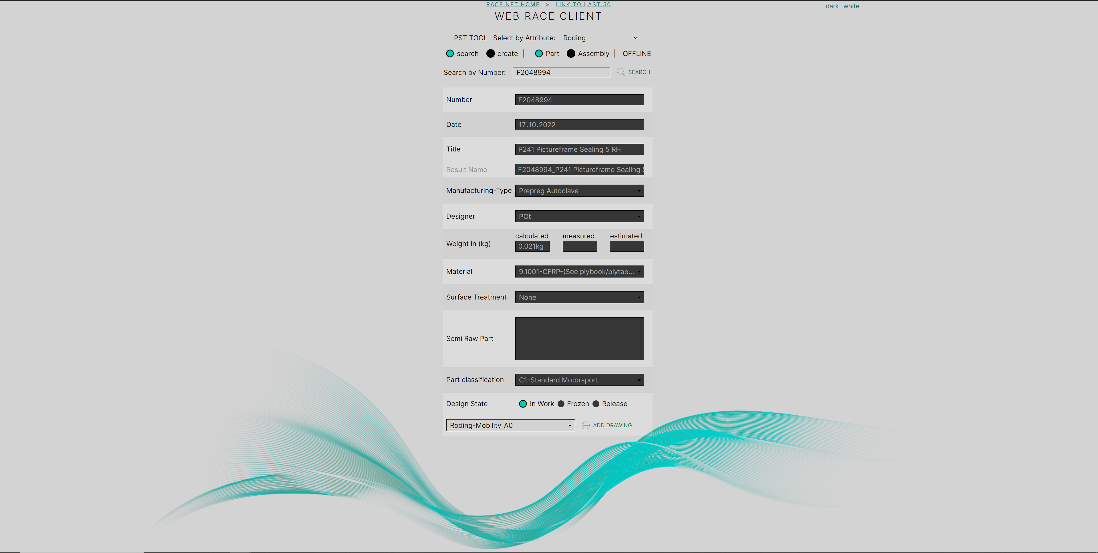1098x553 pixels.
Task: Open LINK TO LAST 50
Action: [583, 4]
